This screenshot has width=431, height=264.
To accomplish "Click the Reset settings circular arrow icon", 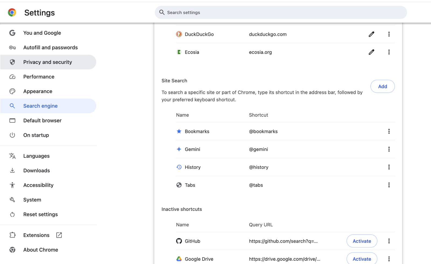I will [x=12, y=214].
